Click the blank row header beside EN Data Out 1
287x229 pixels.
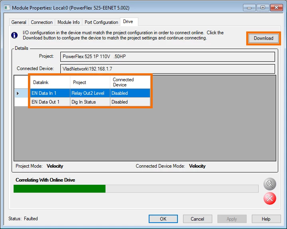[x=21, y=102]
